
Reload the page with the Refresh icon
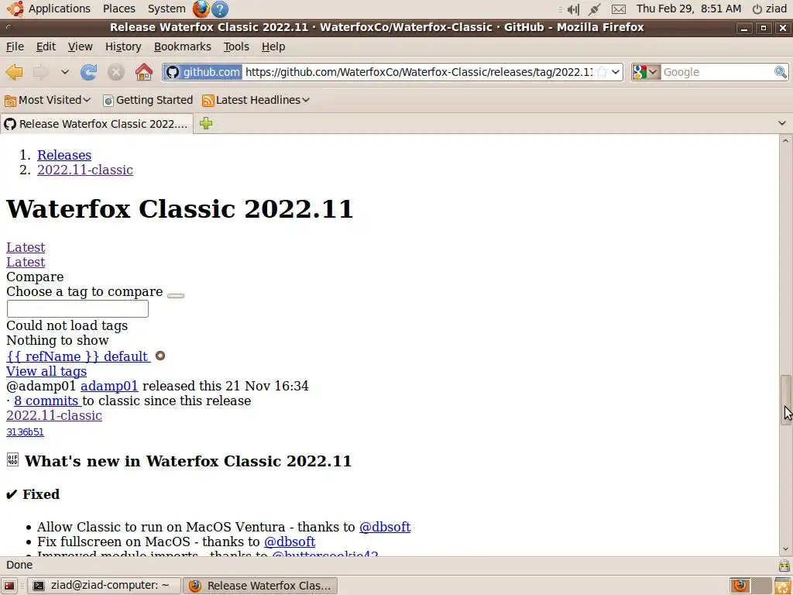click(x=88, y=72)
